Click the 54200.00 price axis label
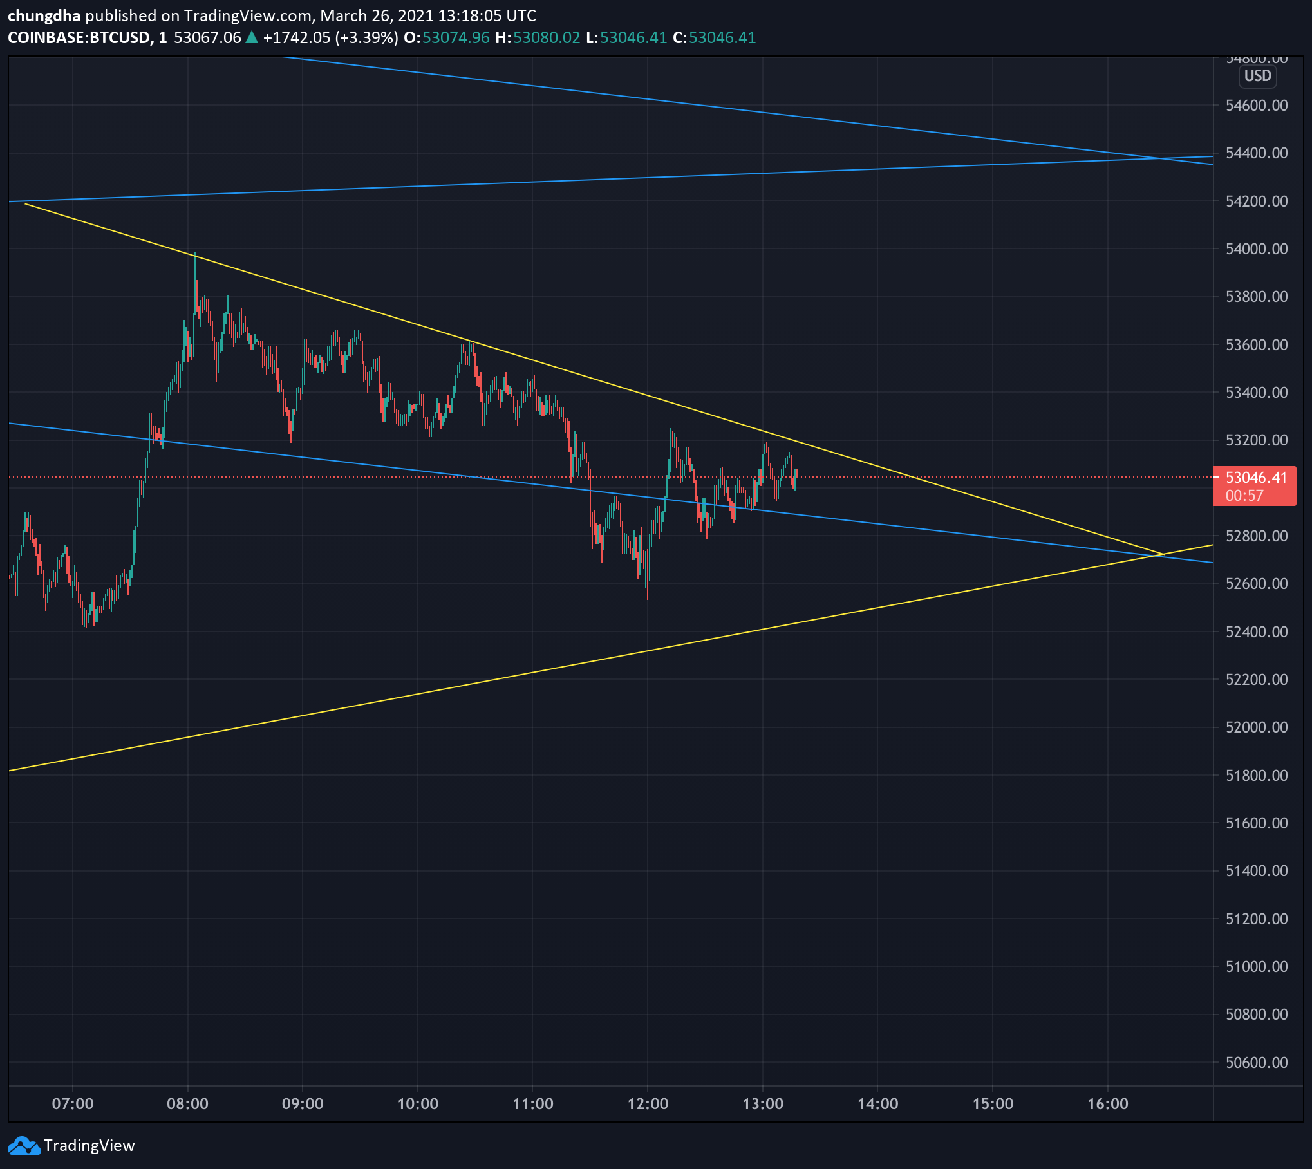 1257,201
